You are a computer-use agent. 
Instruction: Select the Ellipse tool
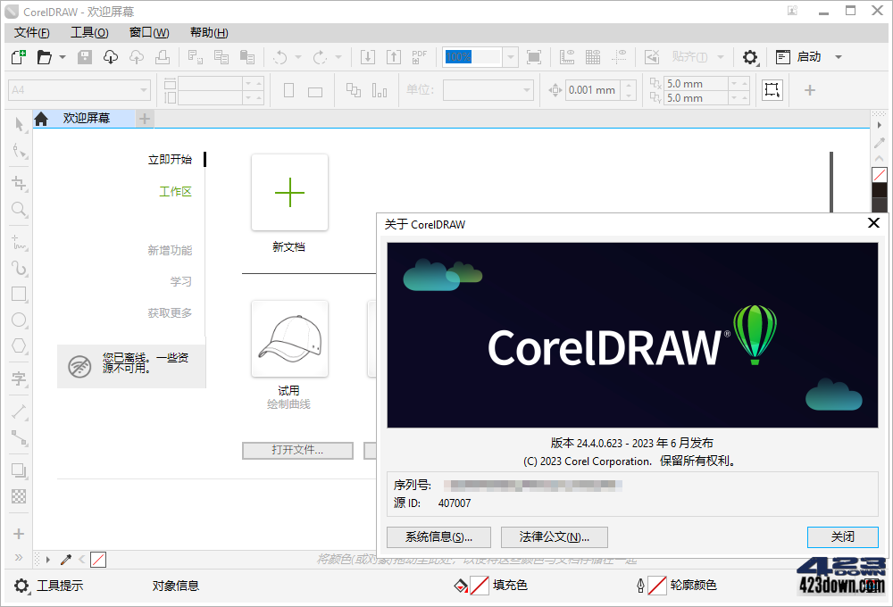pyautogui.click(x=19, y=320)
